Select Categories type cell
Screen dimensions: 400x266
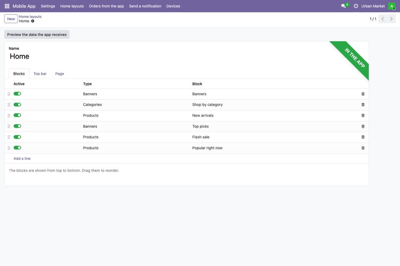click(92, 104)
